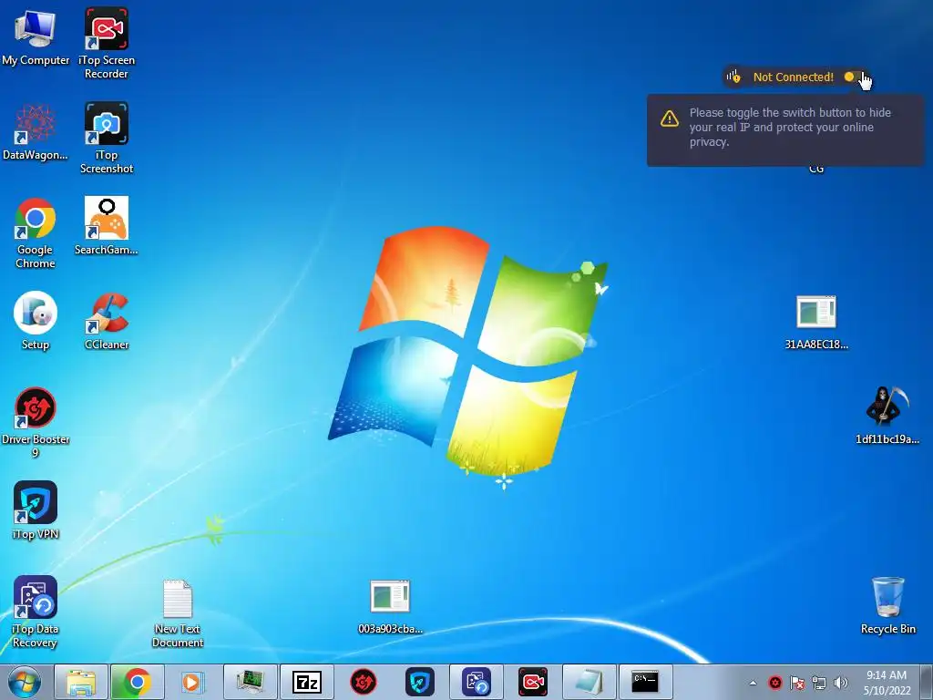Open Windows Media Player from the taskbar
Viewport: 933px width, 700px height.
coord(191,682)
